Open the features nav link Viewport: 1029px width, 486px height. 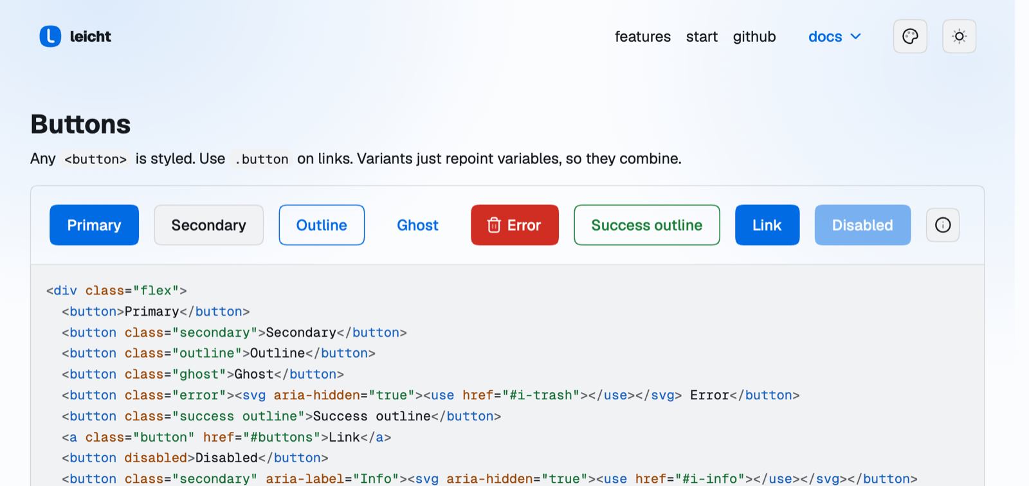pos(642,37)
